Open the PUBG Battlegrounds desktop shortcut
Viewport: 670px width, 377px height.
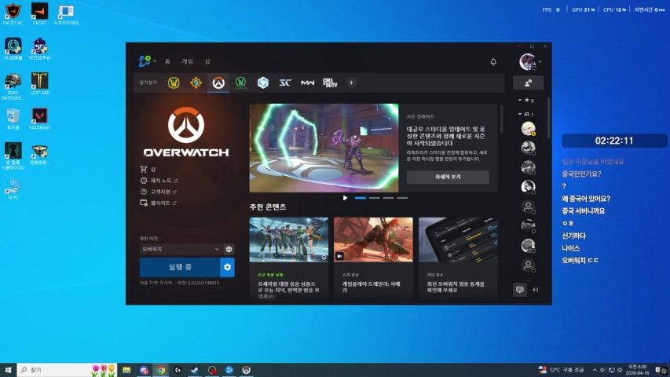[13, 86]
